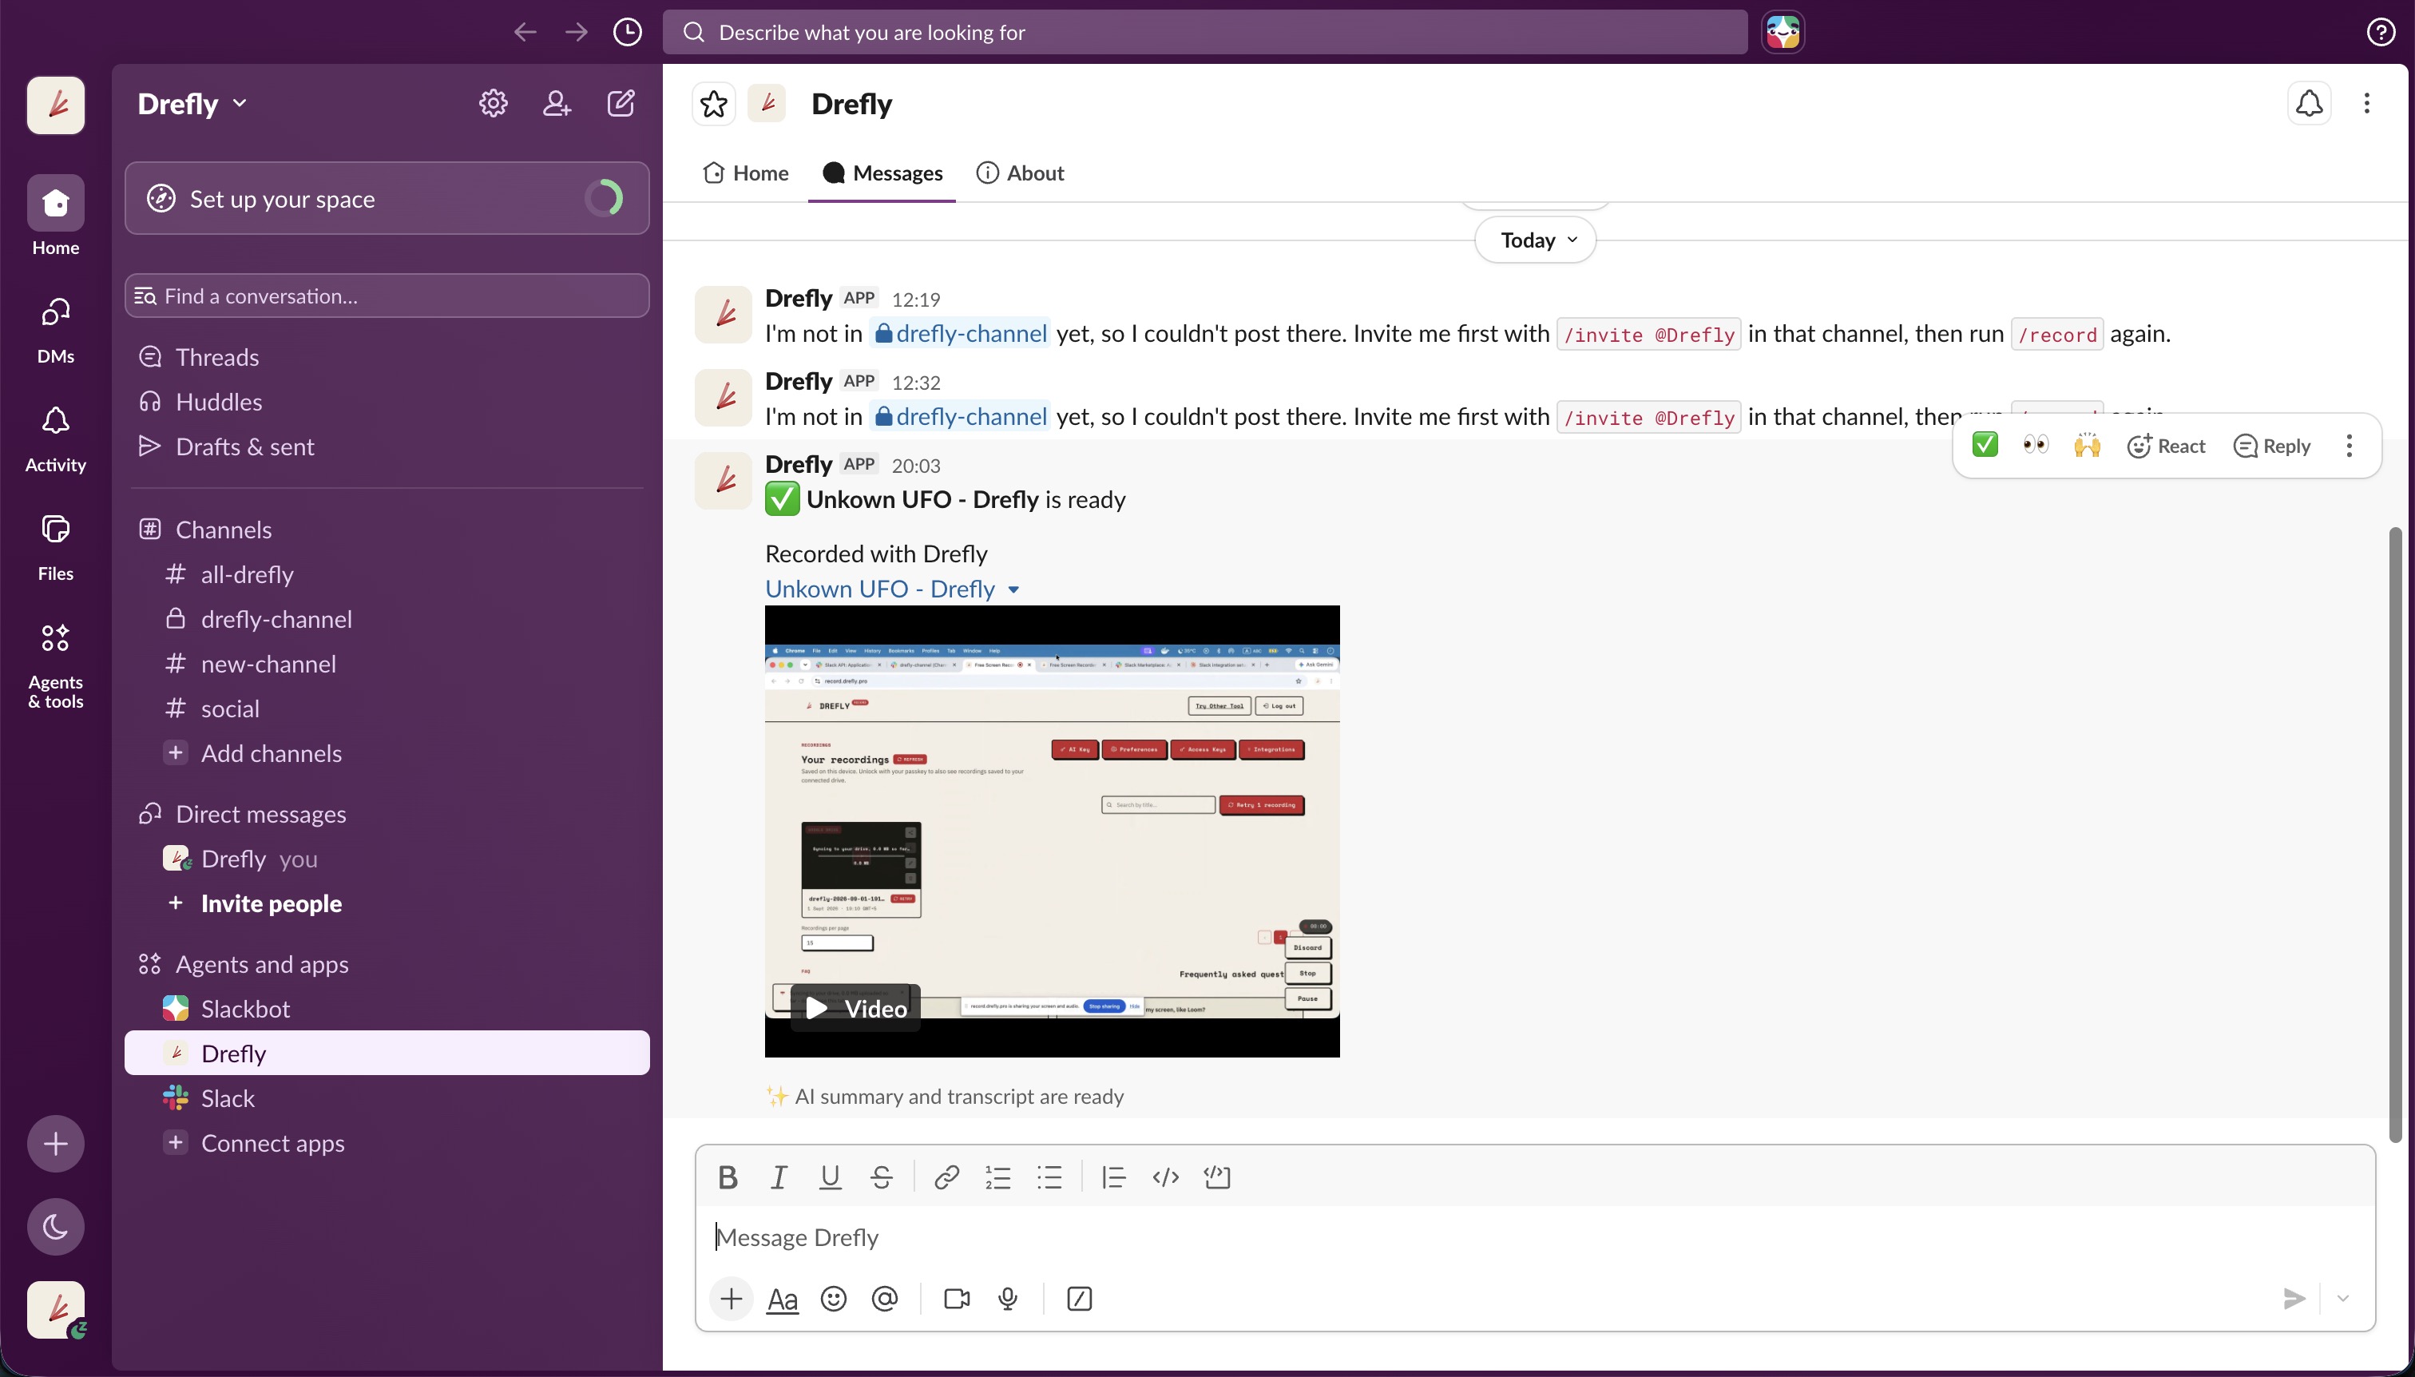Click the plus attachment button in composer
The width and height of the screenshot is (2415, 1377).
[x=731, y=1299]
